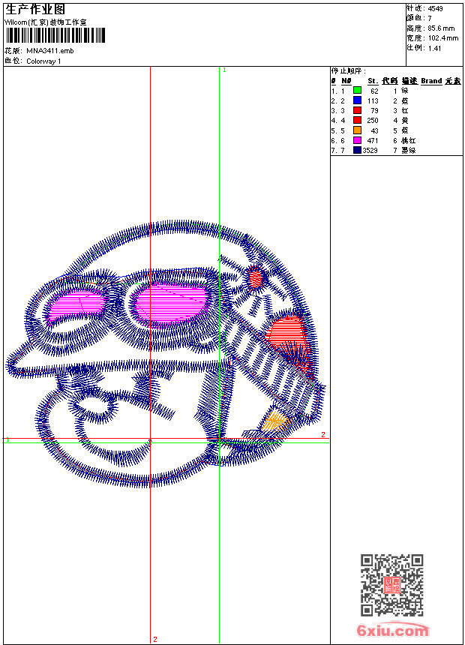The height and width of the screenshot is (645, 465).
Task: Click the barcode below the studio name
Action: pyautogui.click(x=55, y=35)
